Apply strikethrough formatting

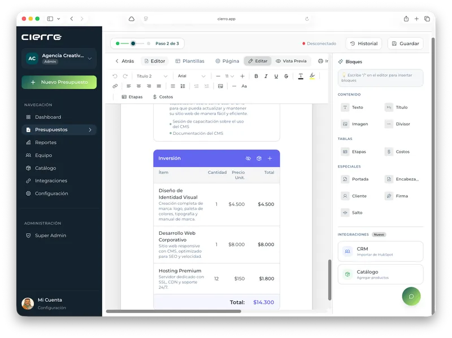[x=286, y=76]
